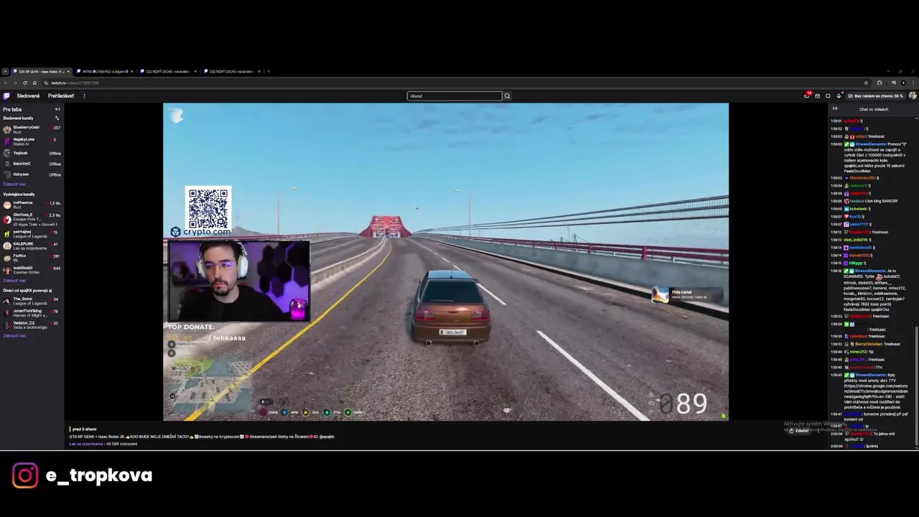Open the user profile avatar menu
The image size is (919, 517).
913,96
